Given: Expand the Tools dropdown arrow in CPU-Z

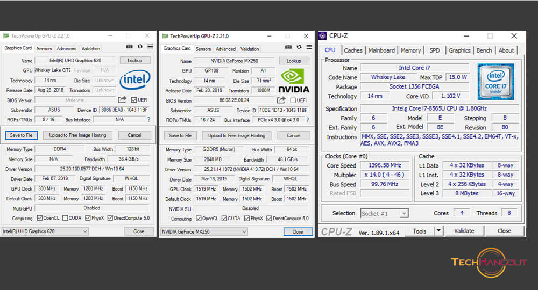Looking at the screenshot, I should (438, 231).
